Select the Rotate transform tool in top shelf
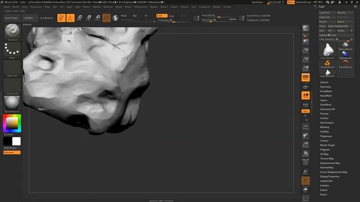This screenshot has height=202, width=360. (x=97, y=18)
